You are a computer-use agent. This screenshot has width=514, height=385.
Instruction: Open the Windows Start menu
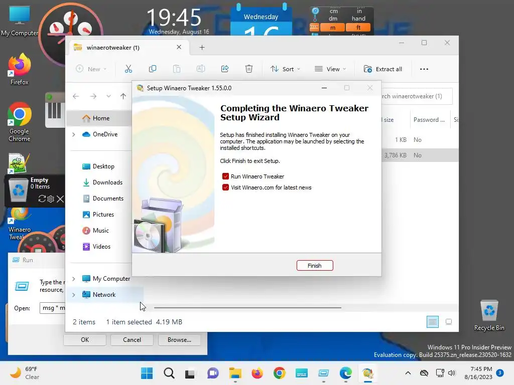pyautogui.click(x=147, y=373)
